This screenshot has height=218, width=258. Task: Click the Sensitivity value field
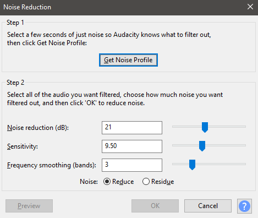(132, 146)
